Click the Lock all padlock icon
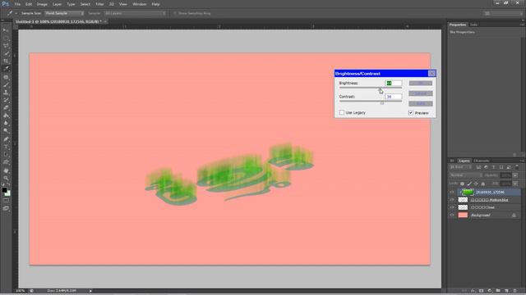Screen dimensions: 526x295 point(483,184)
